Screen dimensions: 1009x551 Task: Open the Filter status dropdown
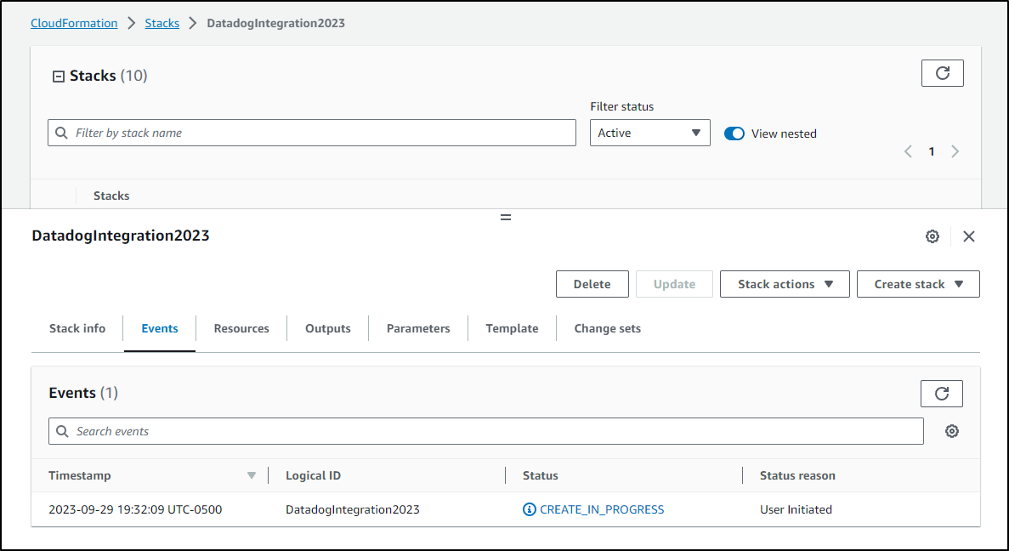point(650,133)
